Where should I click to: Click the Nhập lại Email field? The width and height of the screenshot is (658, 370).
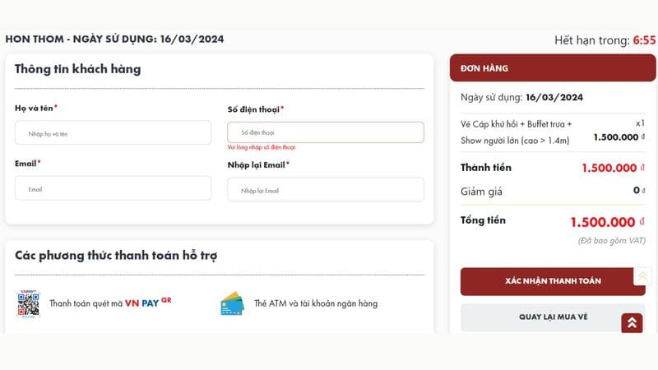(x=326, y=189)
